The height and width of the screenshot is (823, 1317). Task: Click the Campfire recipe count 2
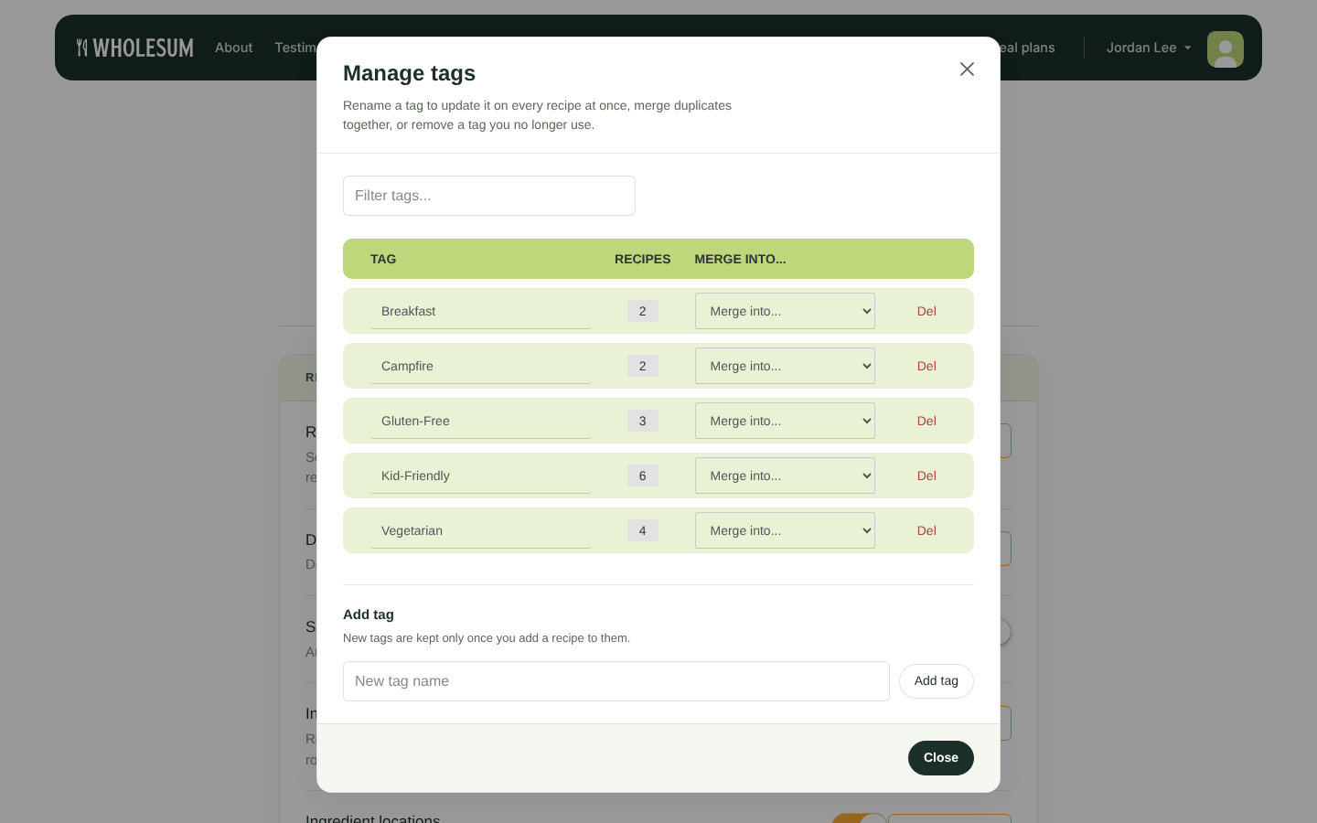(643, 366)
